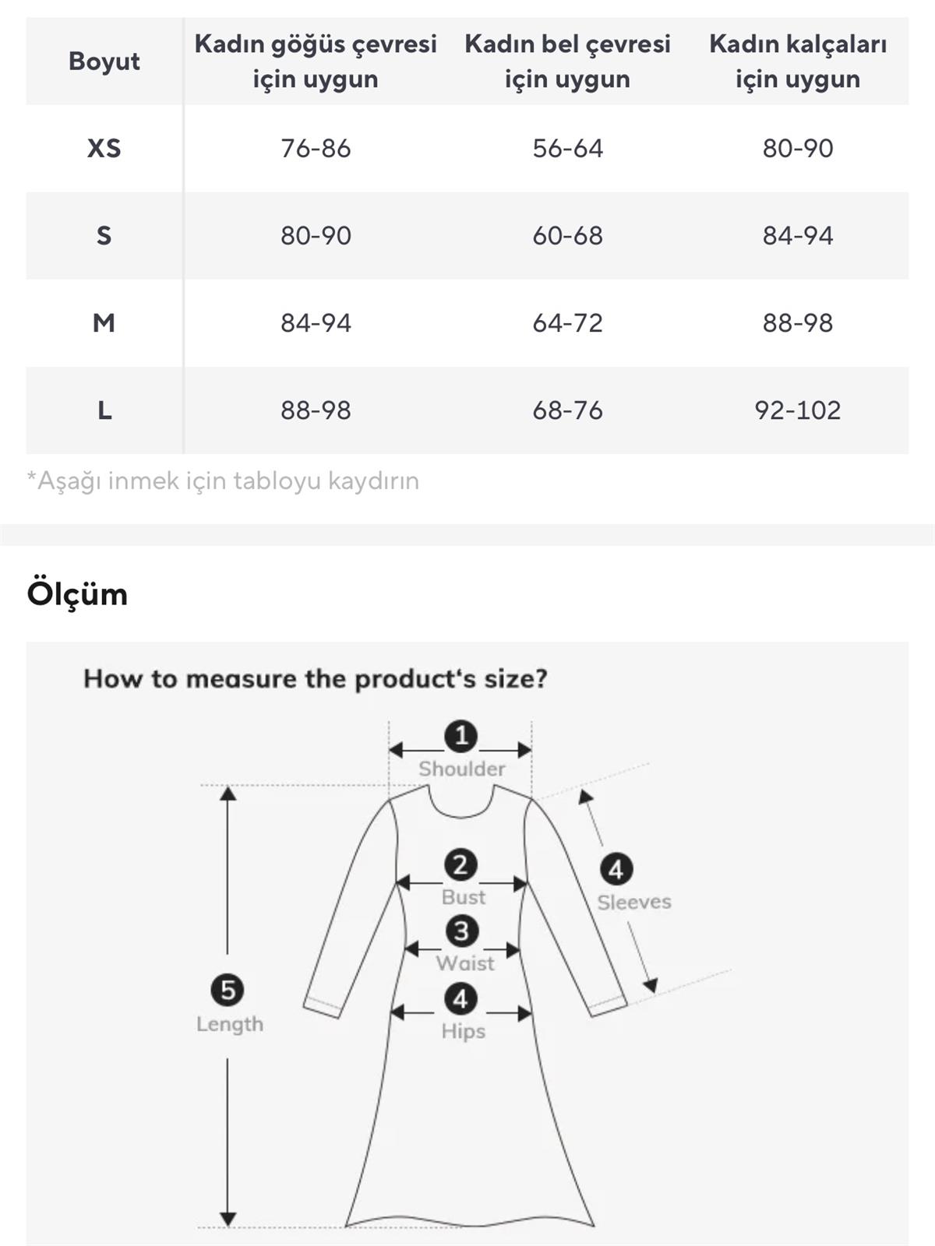This screenshot has height=1246, width=935.
Task: Select the XS size row label
Action: click(104, 148)
